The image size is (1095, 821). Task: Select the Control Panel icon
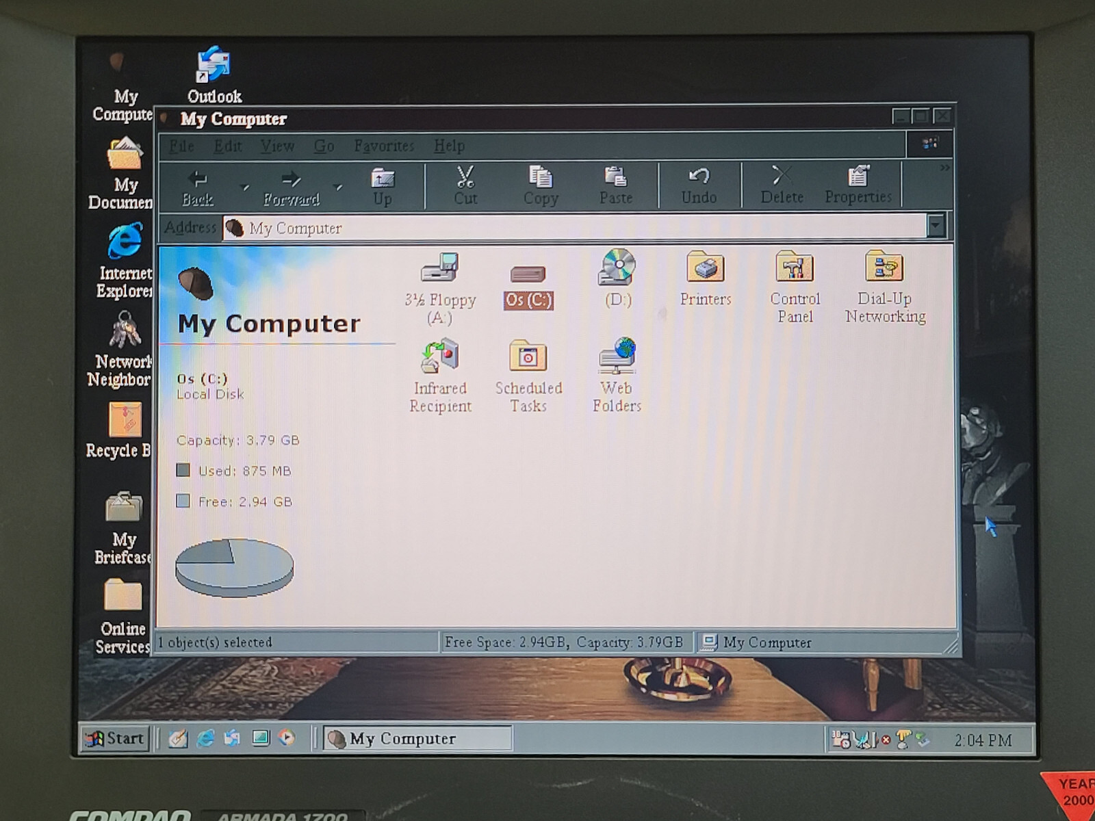(x=795, y=287)
